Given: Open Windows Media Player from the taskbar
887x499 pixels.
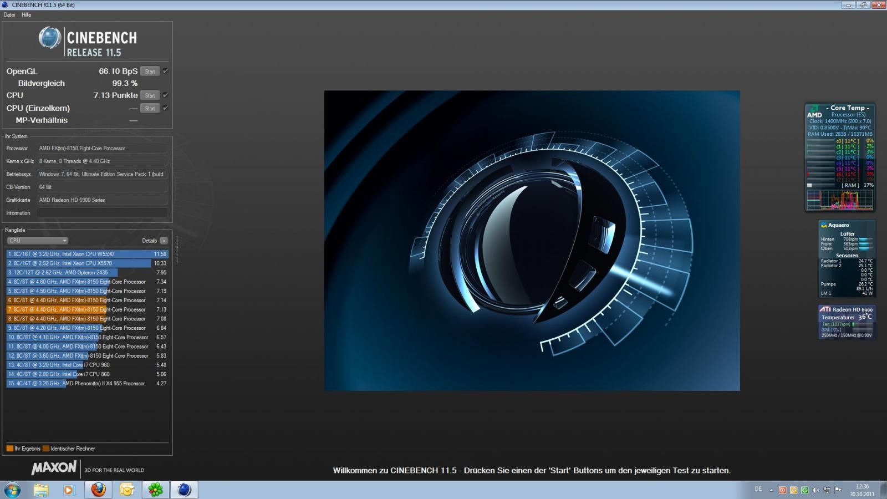Looking at the screenshot, I should 69,490.
